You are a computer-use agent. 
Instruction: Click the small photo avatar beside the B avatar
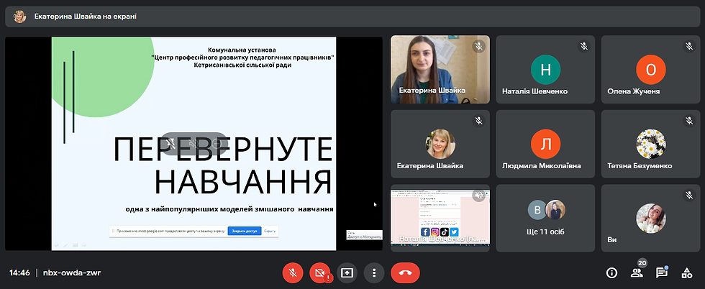pos(555,210)
